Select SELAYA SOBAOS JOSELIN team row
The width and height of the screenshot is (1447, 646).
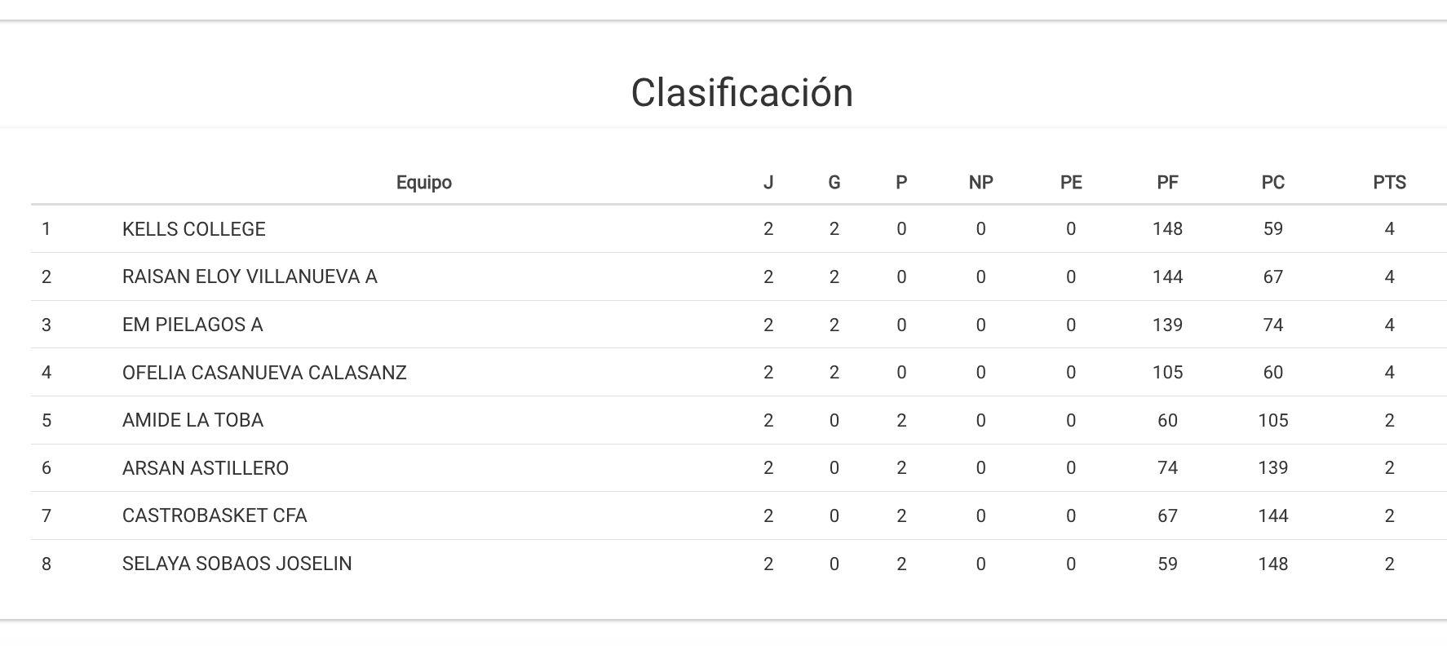click(237, 564)
